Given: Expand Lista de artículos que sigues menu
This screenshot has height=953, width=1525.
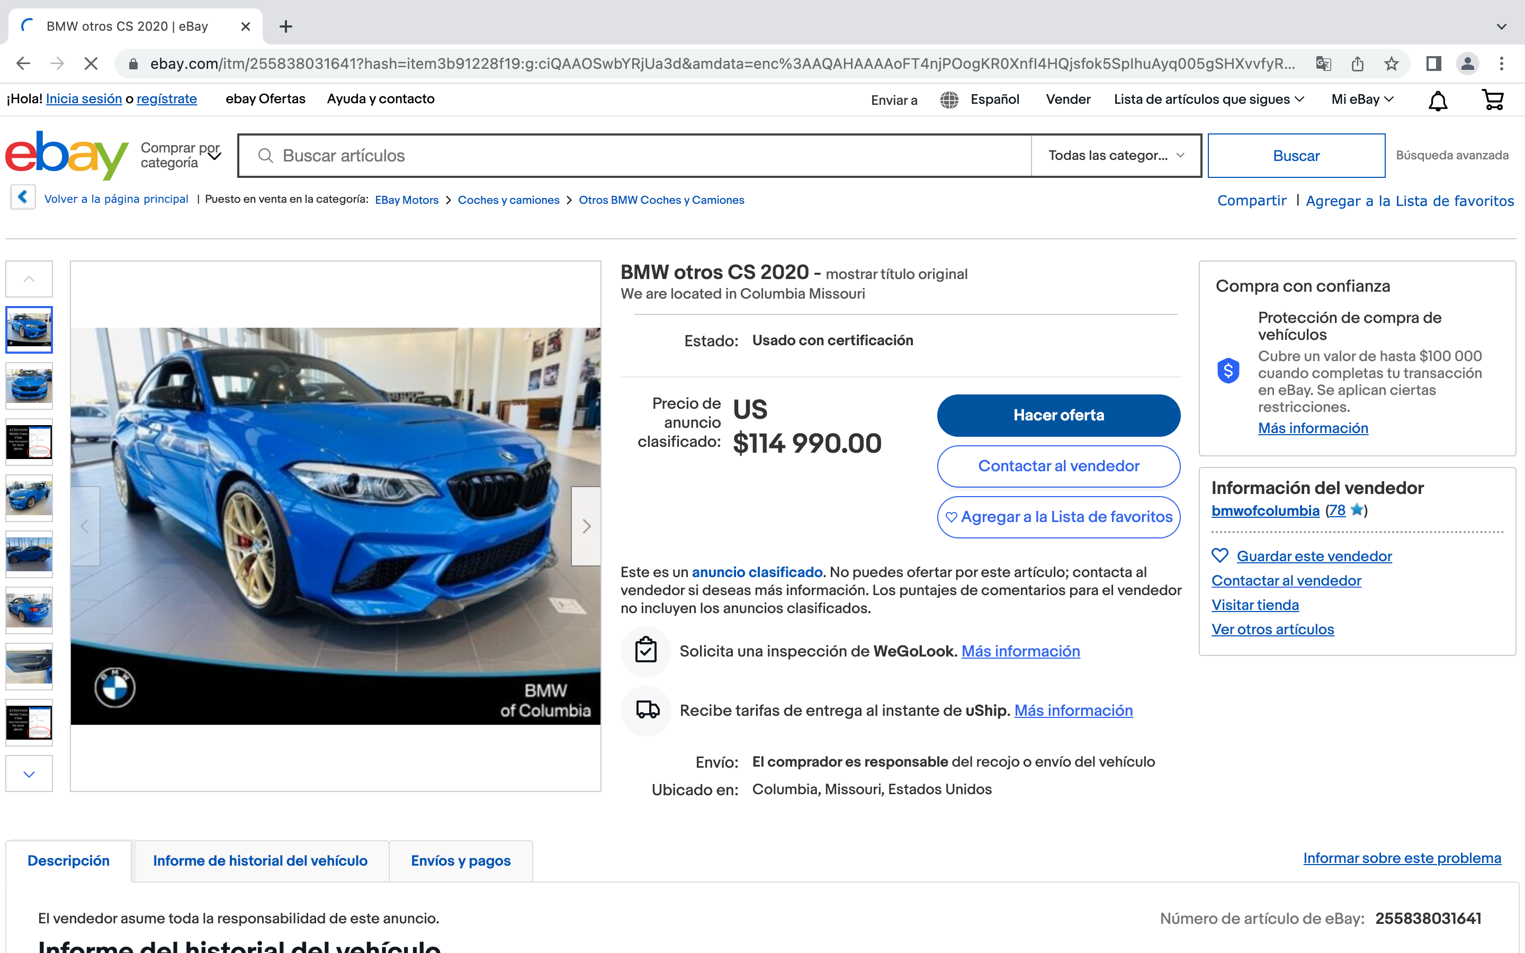Looking at the screenshot, I should 1209,100.
